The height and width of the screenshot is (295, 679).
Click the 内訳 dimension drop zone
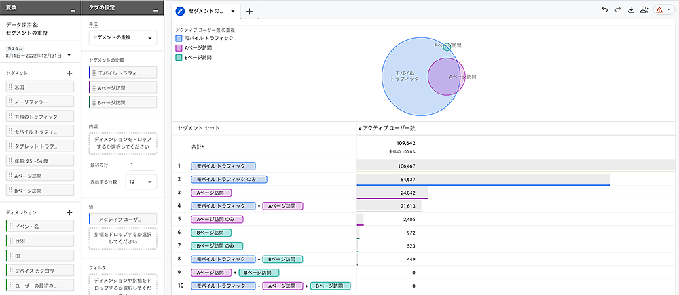122,142
